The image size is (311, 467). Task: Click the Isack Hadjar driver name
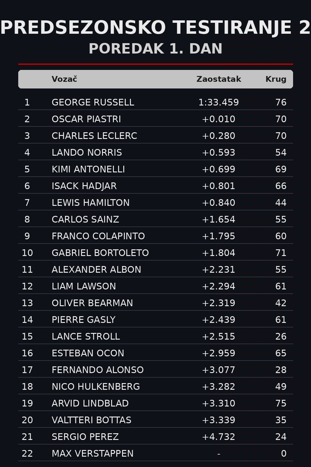(x=84, y=186)
